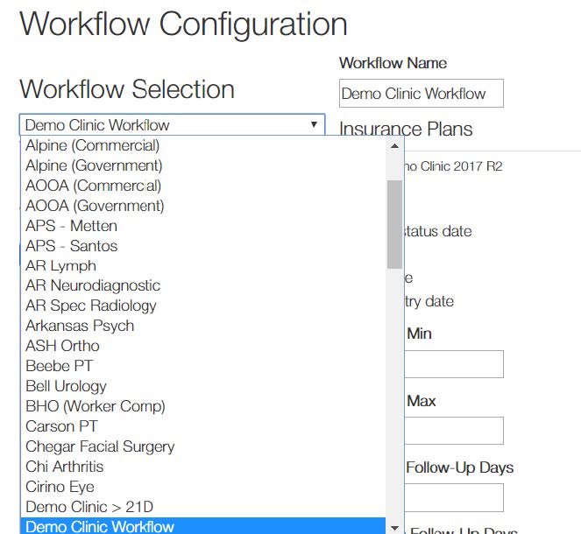Choose Beebe PT in the dropdown
Viewport: 581px width, 534px height.
pos(59,366)
